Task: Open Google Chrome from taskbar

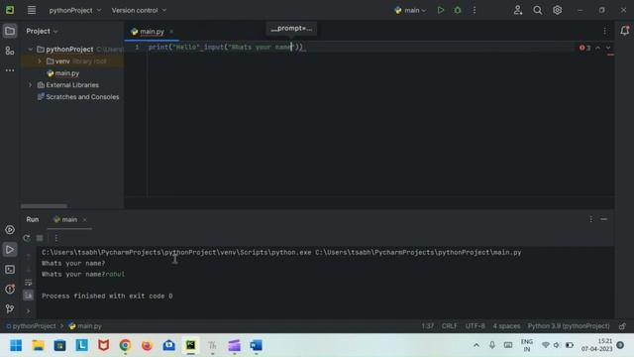Action: pos(125,345)
